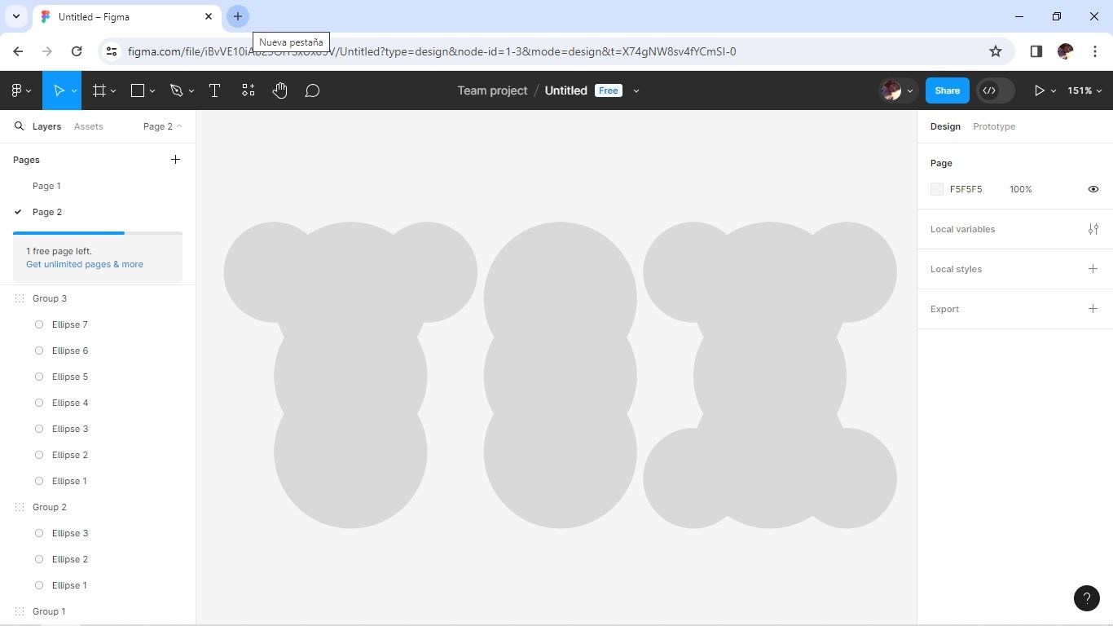Open the Local variables settings icon
This screenshot has width=1113, height=626.
click(x=1093, y=229)
